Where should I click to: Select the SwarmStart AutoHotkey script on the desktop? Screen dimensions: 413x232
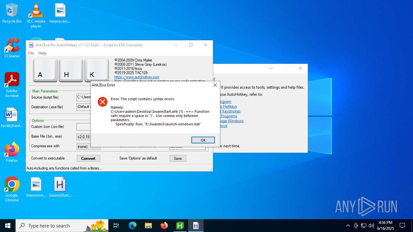(60, 187)
